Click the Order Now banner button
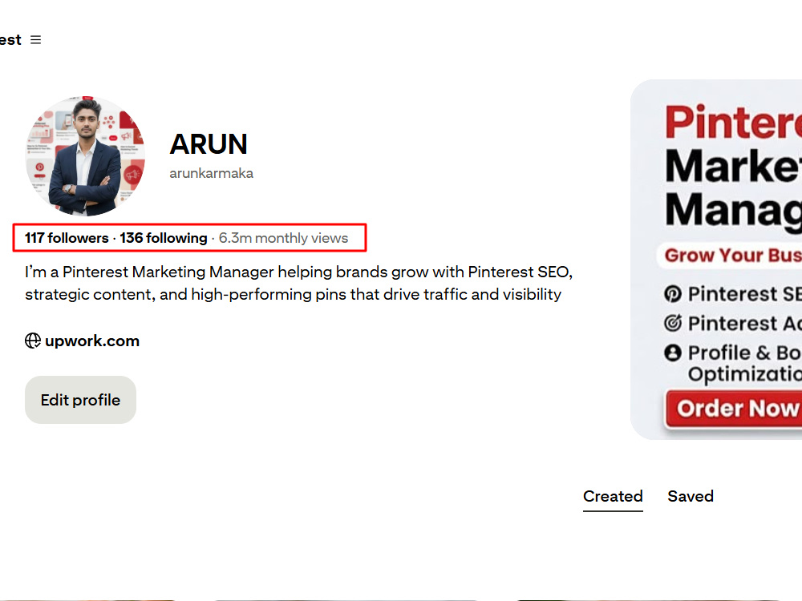Viewport: 802px width, 601px height. [734, 409]
